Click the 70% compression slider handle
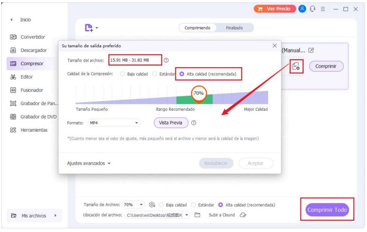Screen dimensions: 367x232 click(198, 93)
